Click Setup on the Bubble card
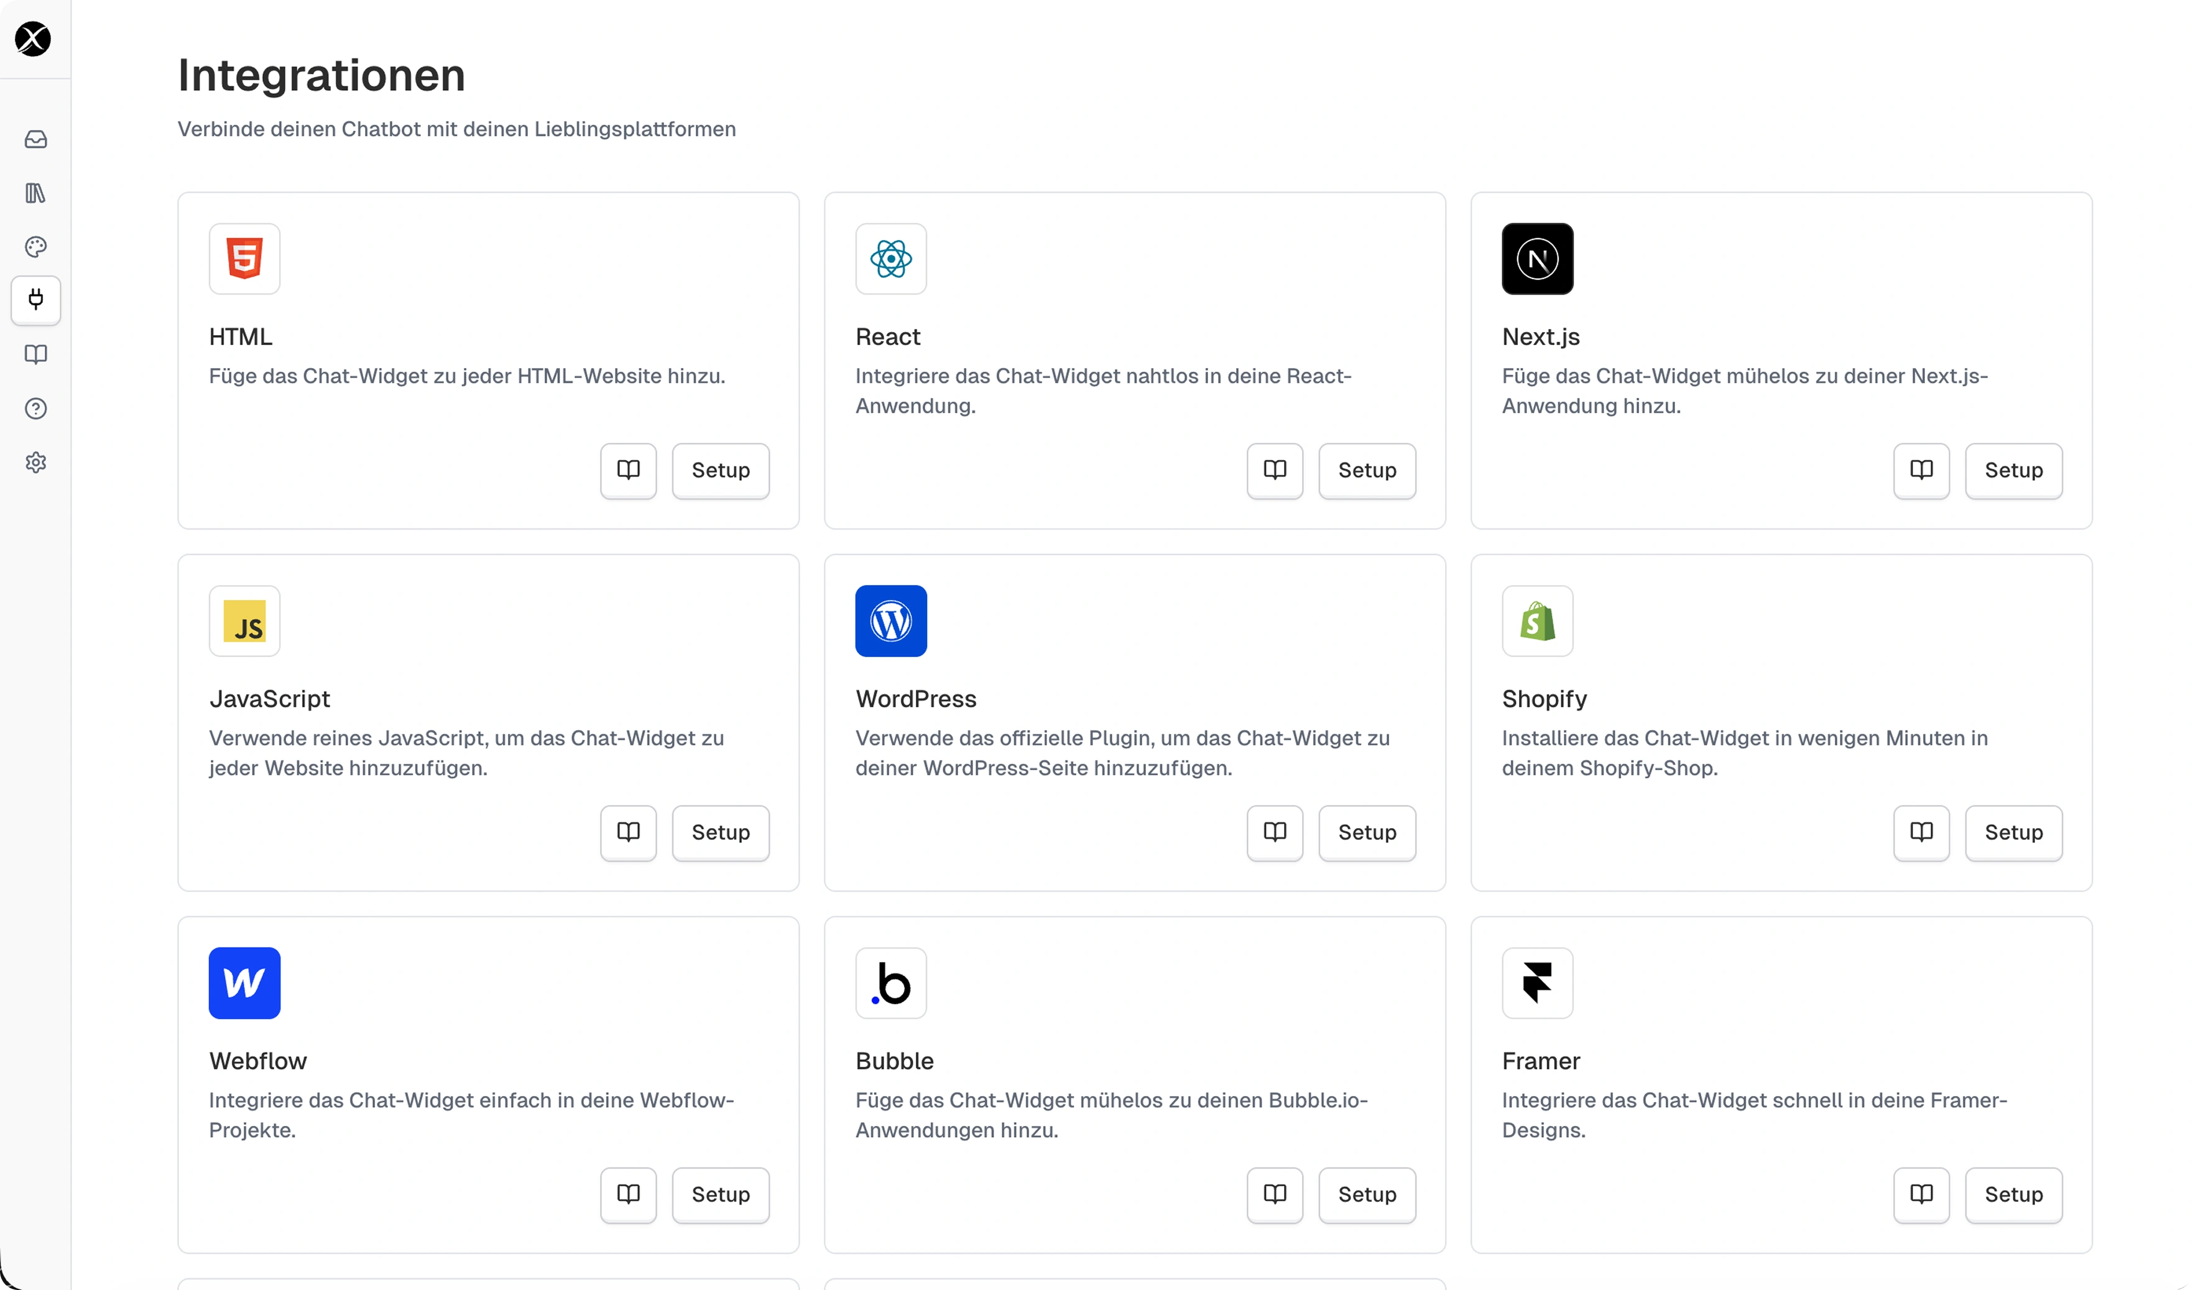 (1367, 1194)
